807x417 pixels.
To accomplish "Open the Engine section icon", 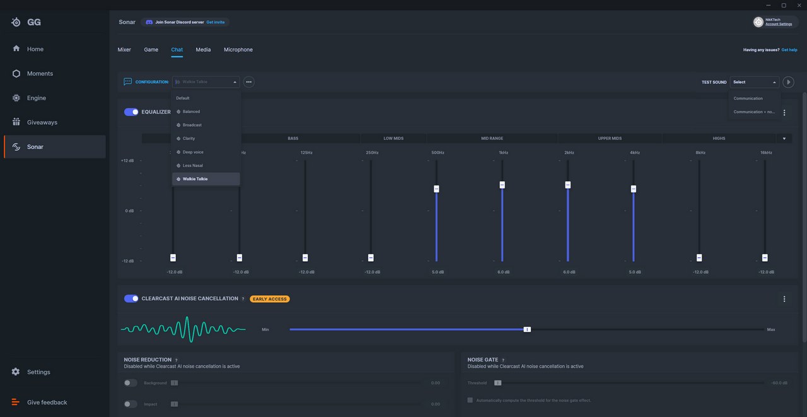I will coord(16,98).
